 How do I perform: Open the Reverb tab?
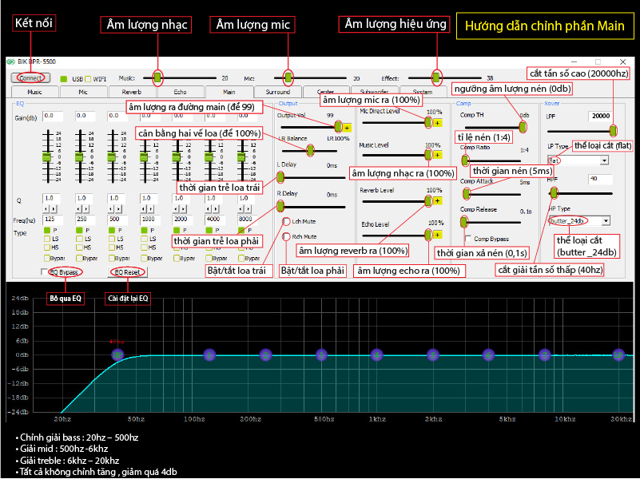(132, 92)
